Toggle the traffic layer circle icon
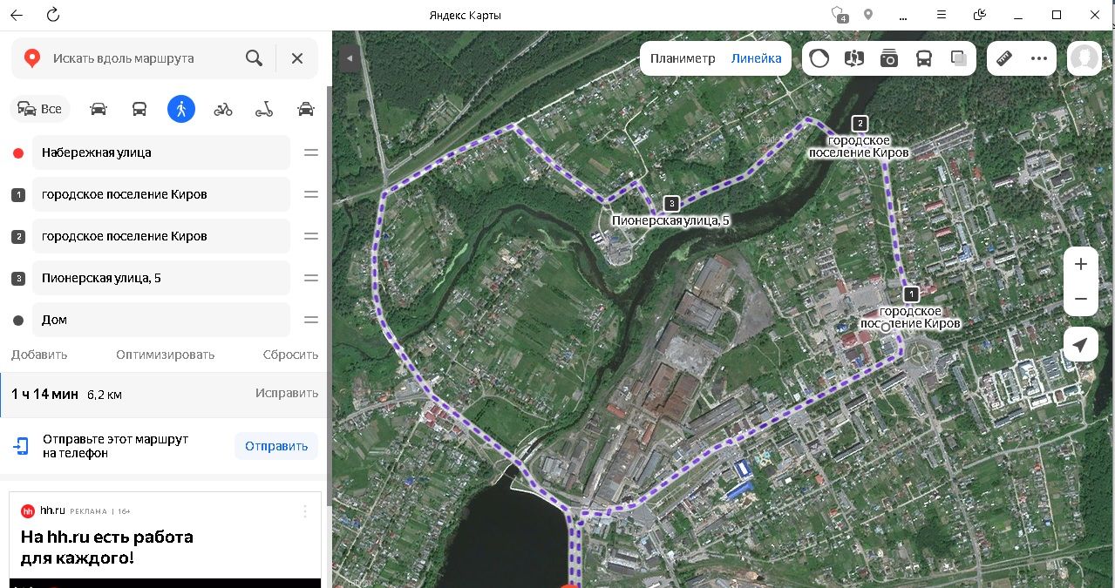 819,58
